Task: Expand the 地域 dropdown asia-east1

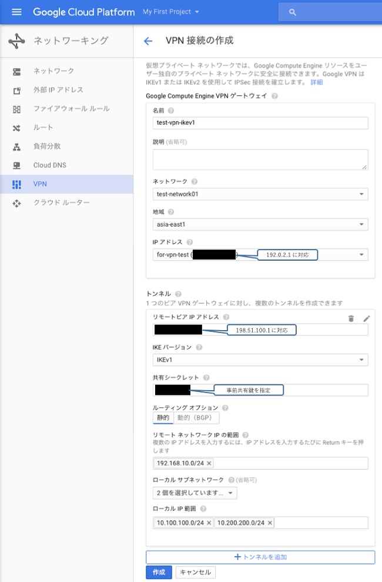Action: pyautogui.click(x=260, y=224)
